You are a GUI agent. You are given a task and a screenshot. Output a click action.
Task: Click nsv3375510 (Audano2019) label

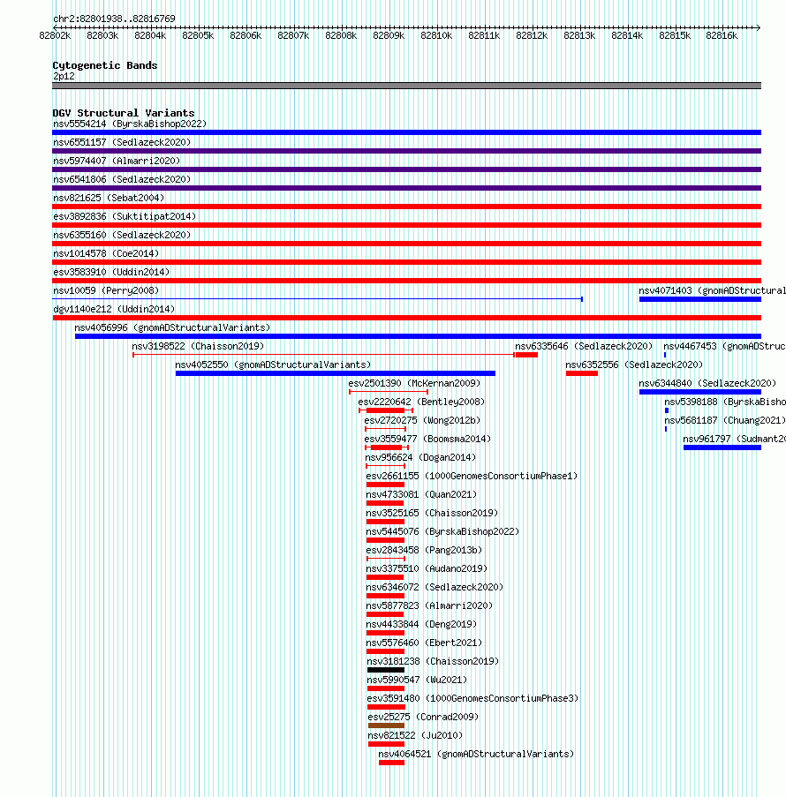(427, 568)
